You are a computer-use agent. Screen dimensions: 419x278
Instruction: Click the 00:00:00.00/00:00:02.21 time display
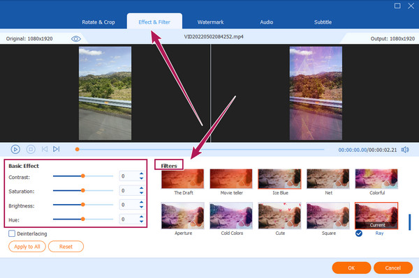pos(367,150)
